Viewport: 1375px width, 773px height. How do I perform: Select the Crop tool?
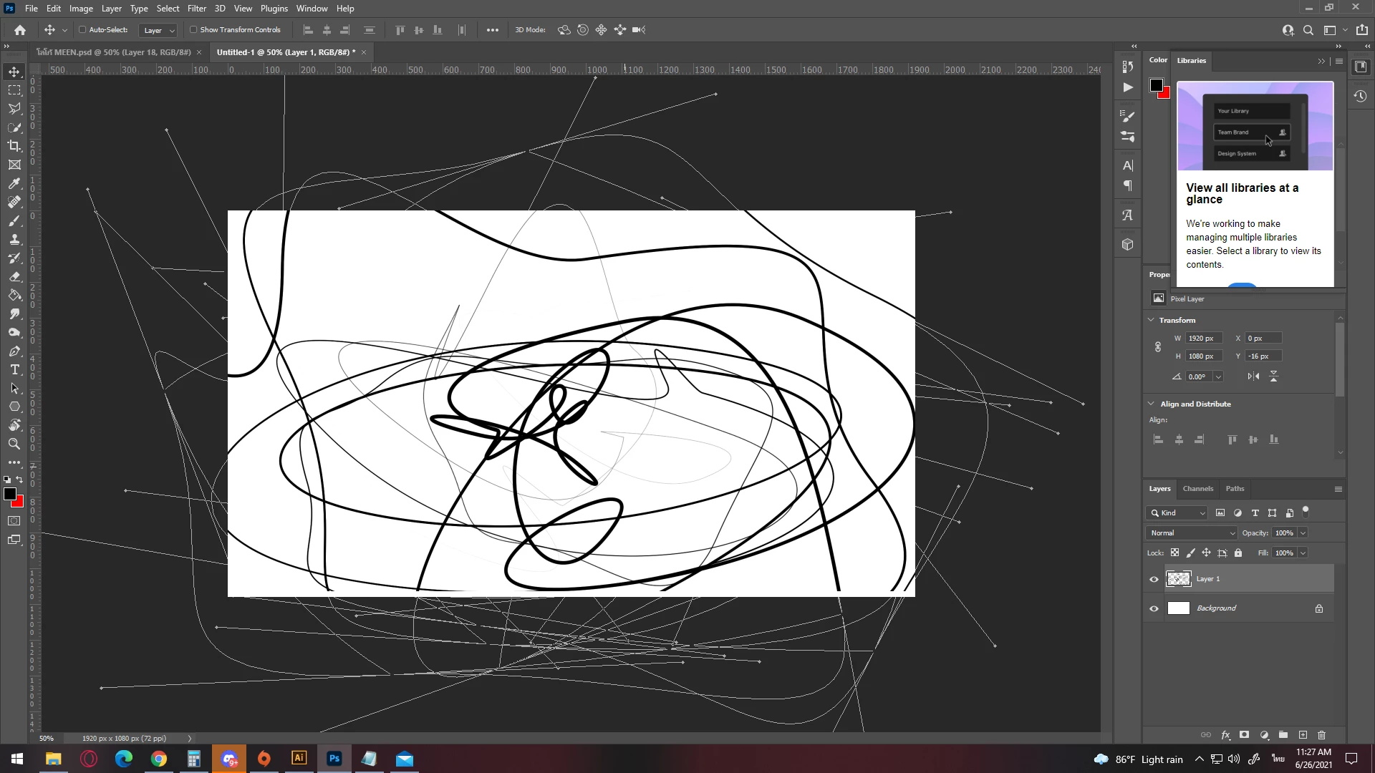[14, 146]
